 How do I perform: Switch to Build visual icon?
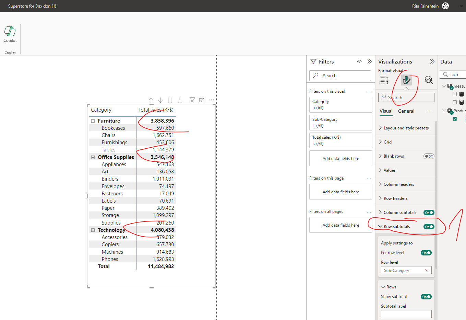pyautogui.click(x=384, y=80)
